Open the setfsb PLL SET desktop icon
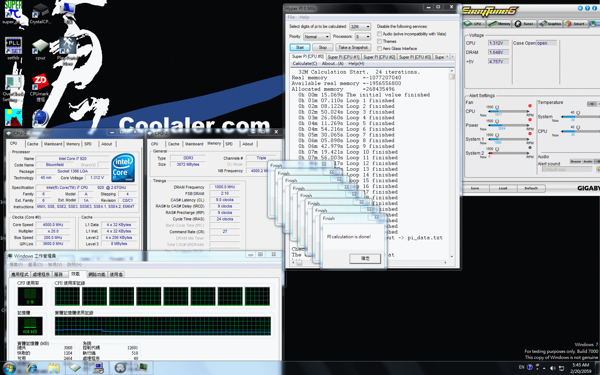The image size is (600, 375). 13,48
